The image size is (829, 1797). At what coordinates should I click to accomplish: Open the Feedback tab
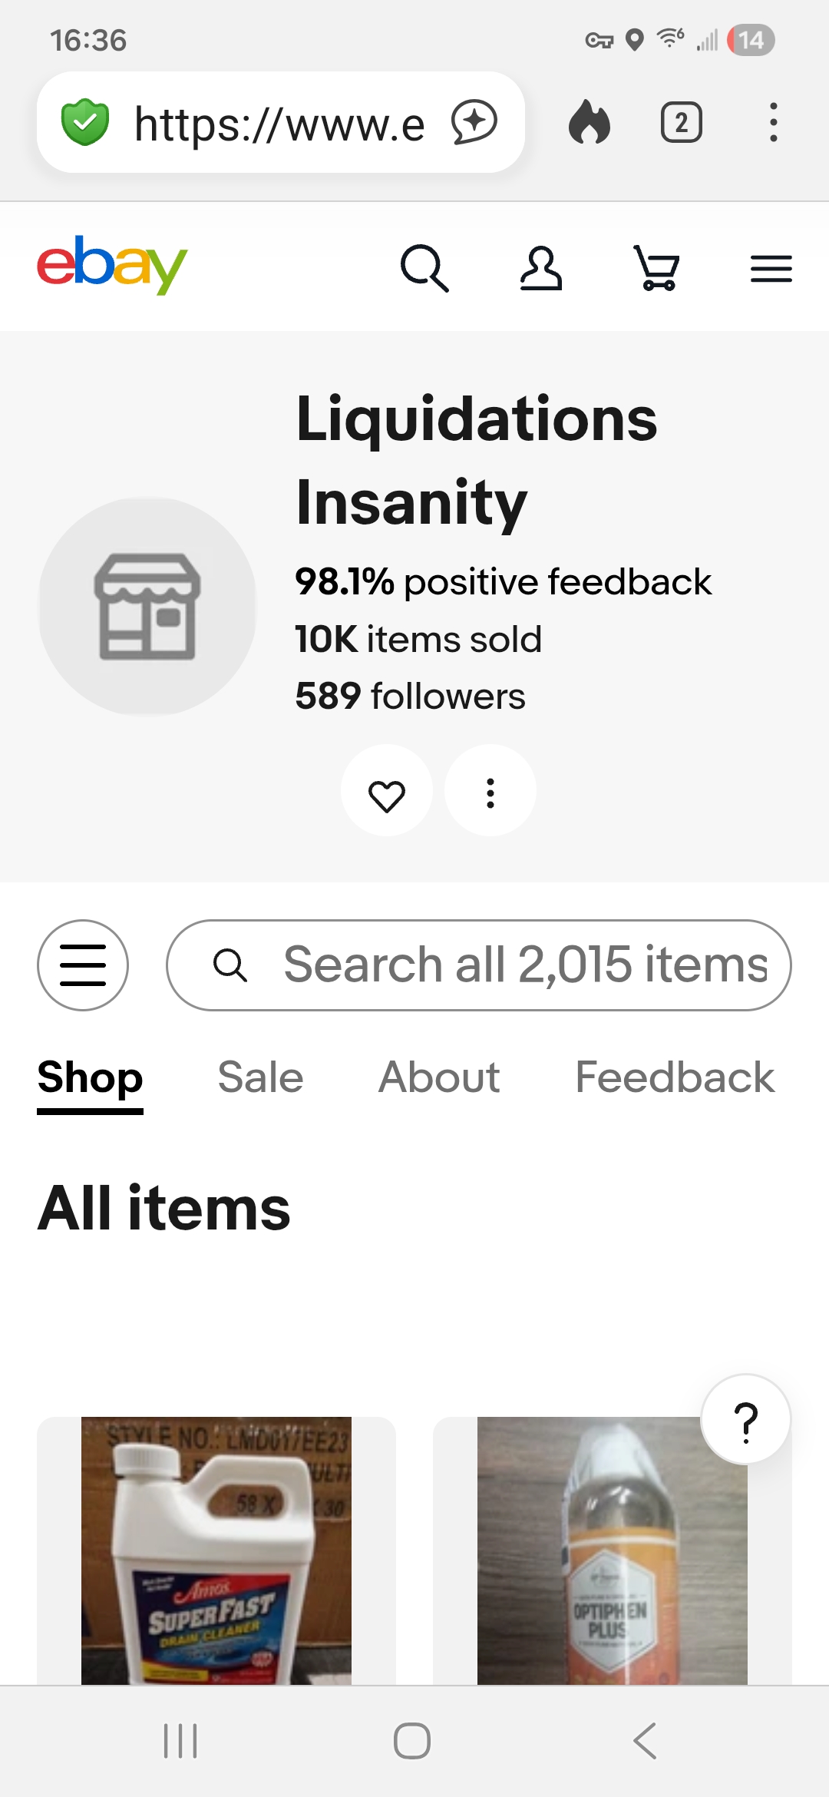coord(675,1077)
